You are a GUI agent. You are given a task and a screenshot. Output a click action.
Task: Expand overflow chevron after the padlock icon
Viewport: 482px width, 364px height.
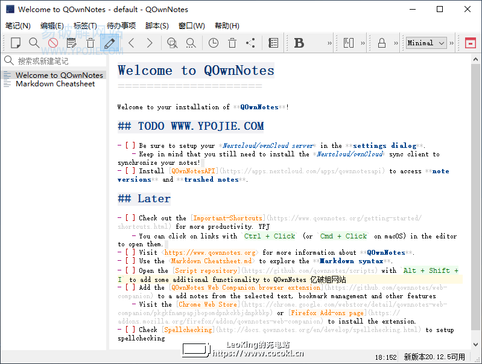[396, 43]
